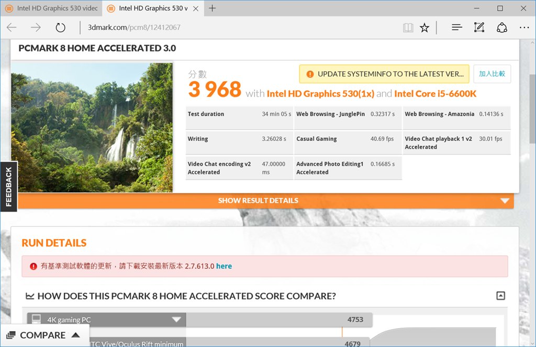536x347 pixels.
Task: Click the here download link
Action: coord(224,266)
